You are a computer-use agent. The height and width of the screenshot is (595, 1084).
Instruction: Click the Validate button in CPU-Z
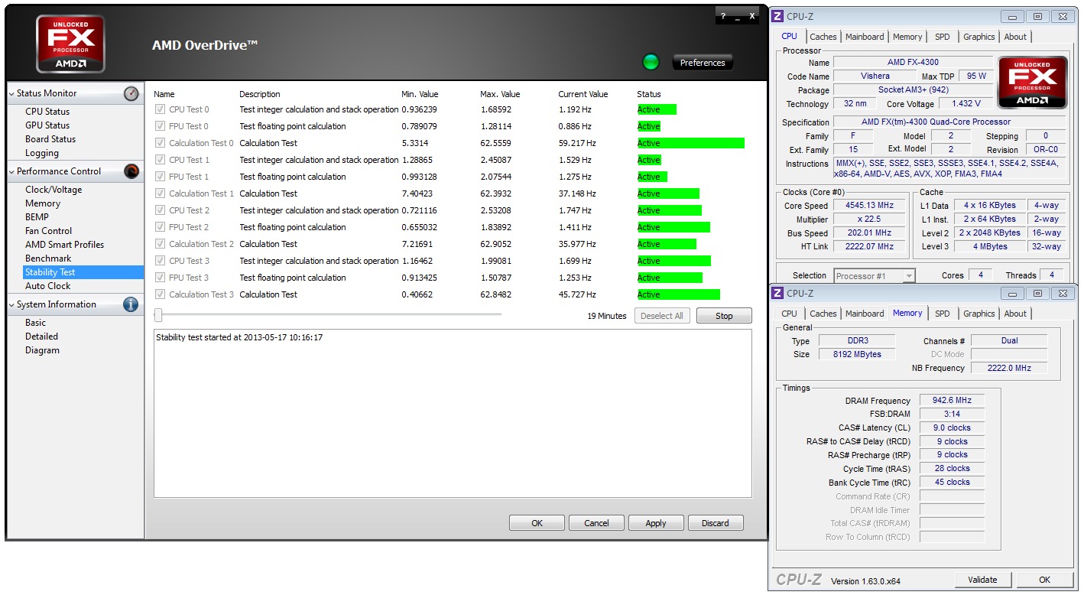pyautogui.click(x=982, y=580)
